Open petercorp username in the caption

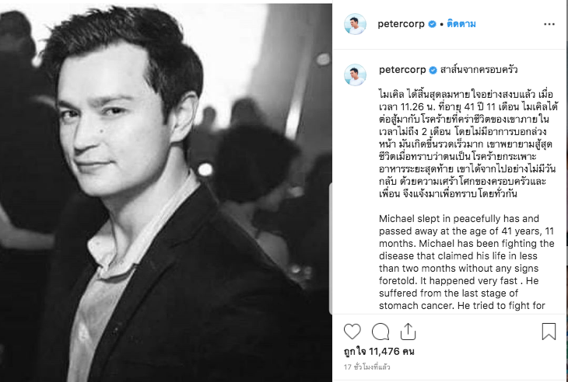point(402,70)
